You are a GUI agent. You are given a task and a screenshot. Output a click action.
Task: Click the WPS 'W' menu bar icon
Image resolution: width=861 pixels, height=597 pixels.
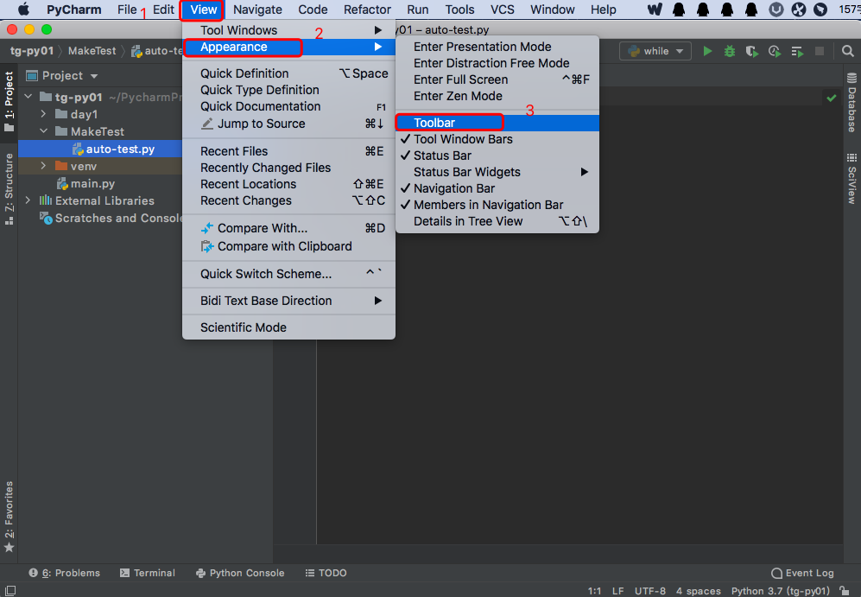[x=655, y=10]
